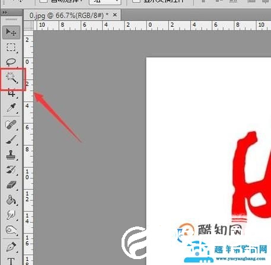The image size is (271, 265).
Task: Select the Clone Stamp tool
Action: pyautogui.click(x=11, y=155)
